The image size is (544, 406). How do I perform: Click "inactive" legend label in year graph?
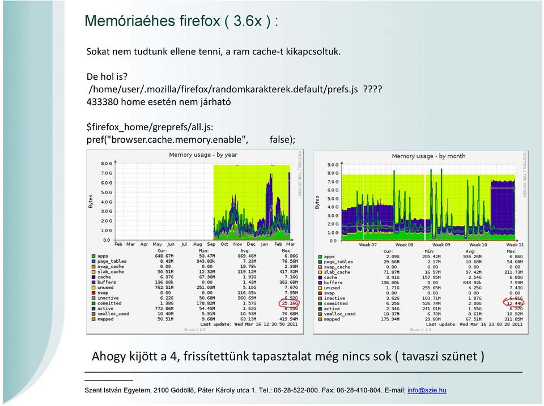coord(108,298)
